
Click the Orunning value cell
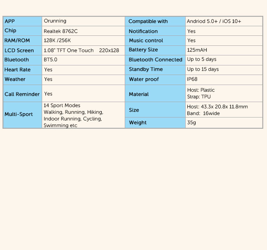83,21
